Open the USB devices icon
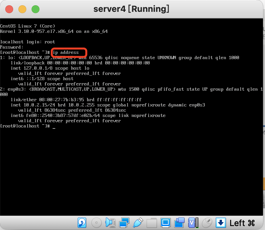The image size is (265, 230). pos(138,222)
